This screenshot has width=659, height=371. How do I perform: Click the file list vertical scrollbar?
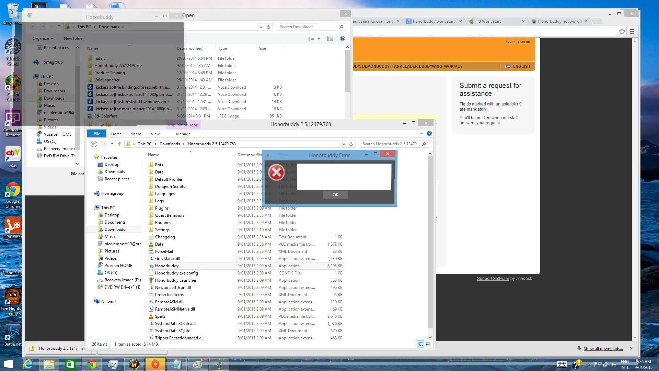tap(430, 240)
